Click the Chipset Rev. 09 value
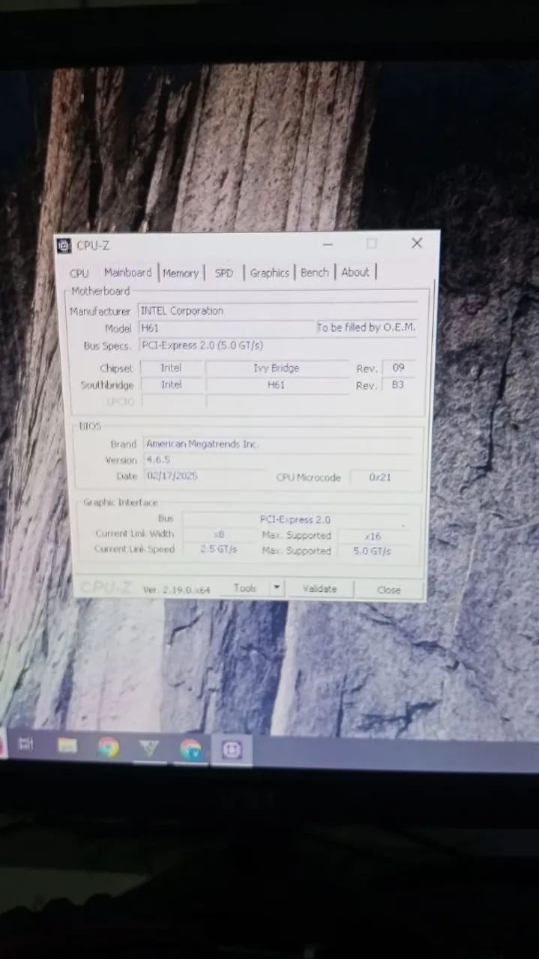 (x=398, y=368)
